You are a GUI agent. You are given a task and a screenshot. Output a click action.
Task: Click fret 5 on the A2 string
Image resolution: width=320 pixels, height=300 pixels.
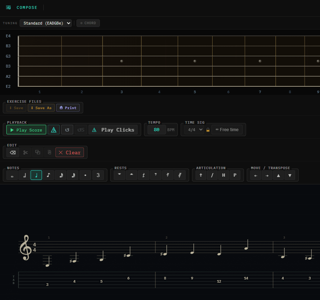(x=195, y=76)
